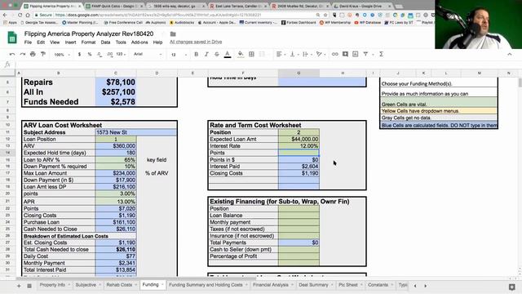Open the Arial font dropdown
Viewport: 522px width, 294px height.
(x=148, y=54)
